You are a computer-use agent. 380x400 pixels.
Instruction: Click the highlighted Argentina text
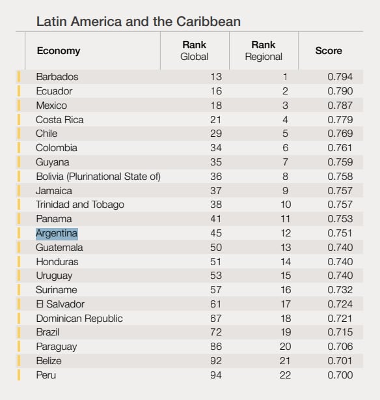click(x=57, y=234)
